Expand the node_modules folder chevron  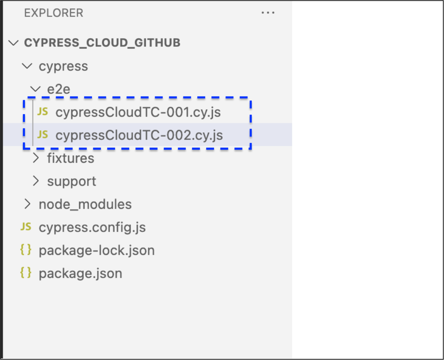coord(27,204)
